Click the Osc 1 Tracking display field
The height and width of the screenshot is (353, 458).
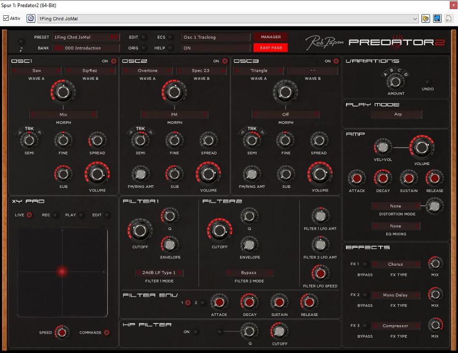tap(216, 37)
